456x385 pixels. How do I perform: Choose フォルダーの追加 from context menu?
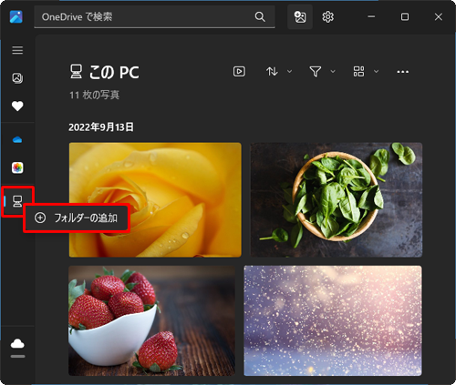tap(77, 218)
